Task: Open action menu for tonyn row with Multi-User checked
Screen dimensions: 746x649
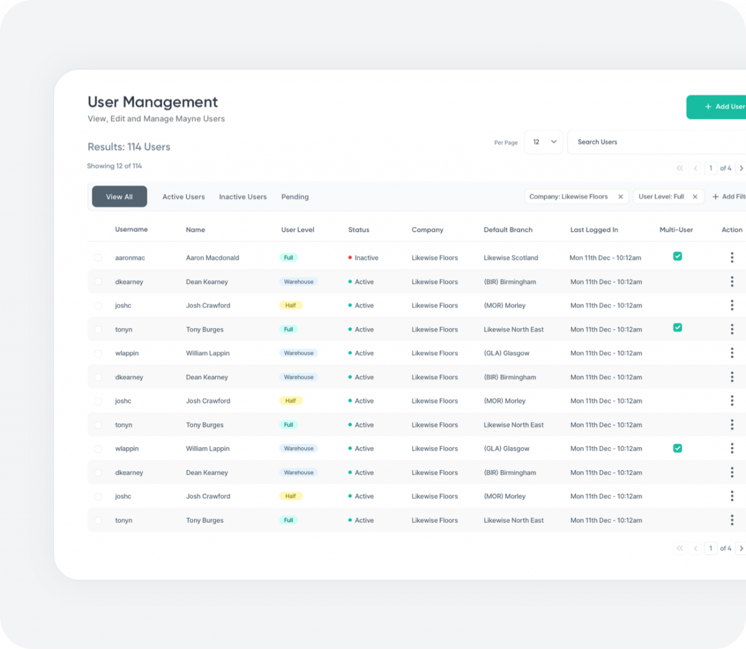Action: [732, 329]
